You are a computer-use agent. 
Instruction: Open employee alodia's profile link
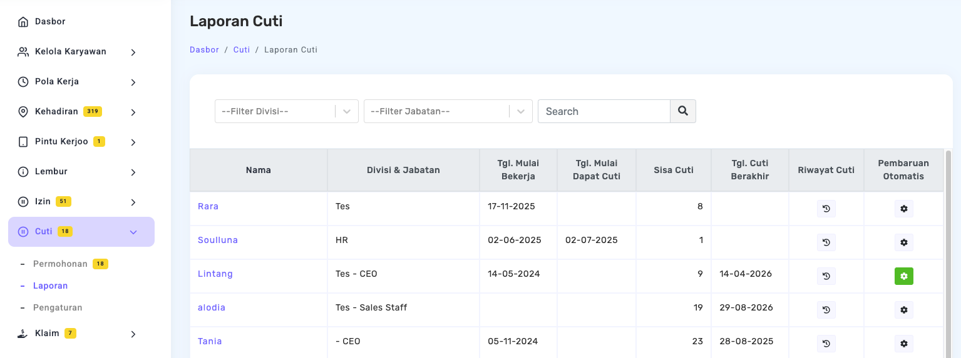[212, 307]
